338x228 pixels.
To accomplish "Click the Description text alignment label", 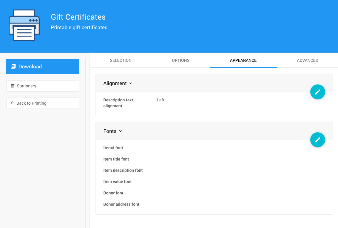I will click(118, 103).
